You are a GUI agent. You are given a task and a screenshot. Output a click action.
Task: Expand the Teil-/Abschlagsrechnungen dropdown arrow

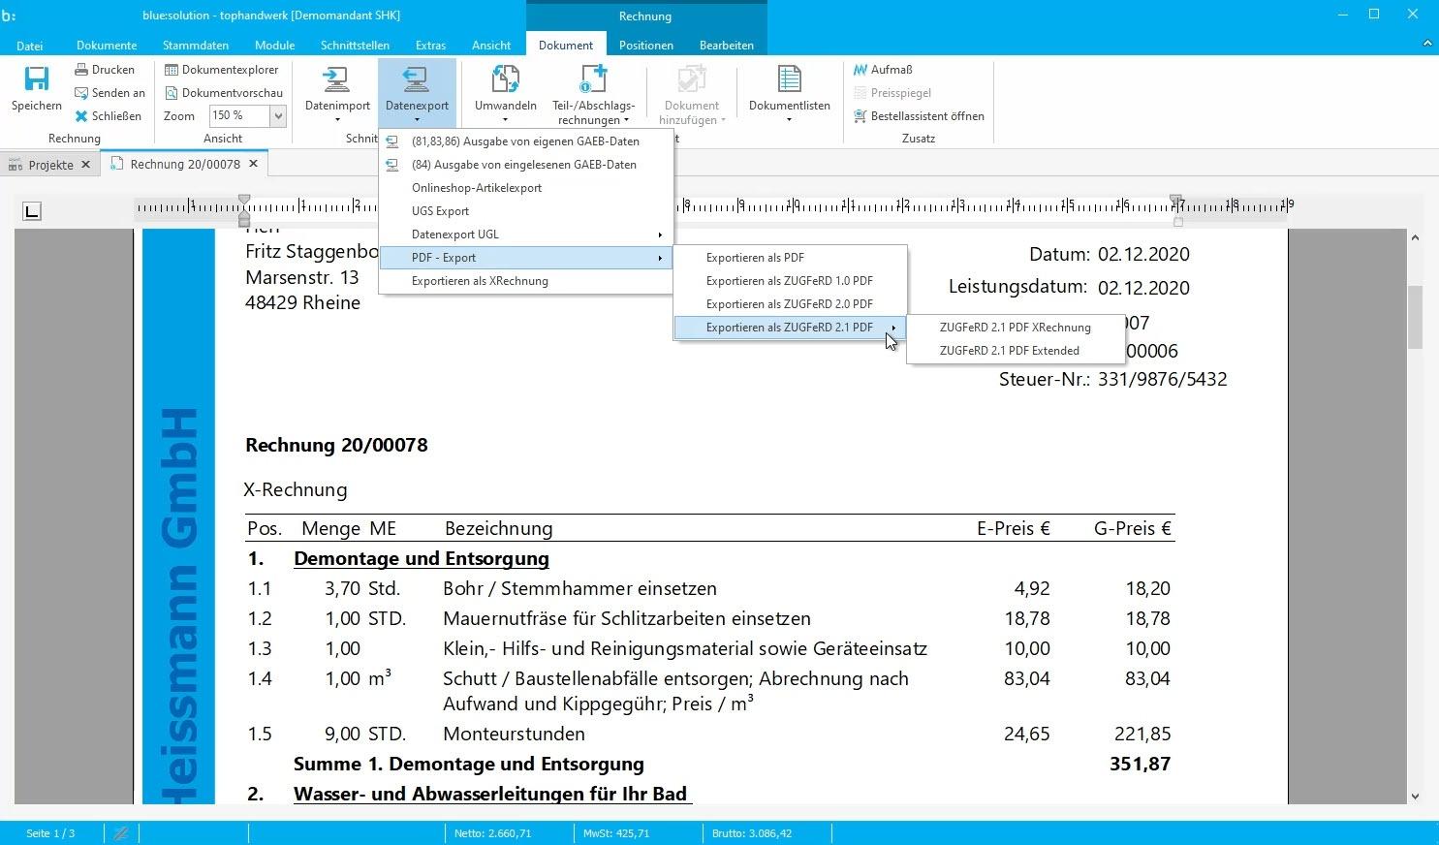click(x=626, y=120)
